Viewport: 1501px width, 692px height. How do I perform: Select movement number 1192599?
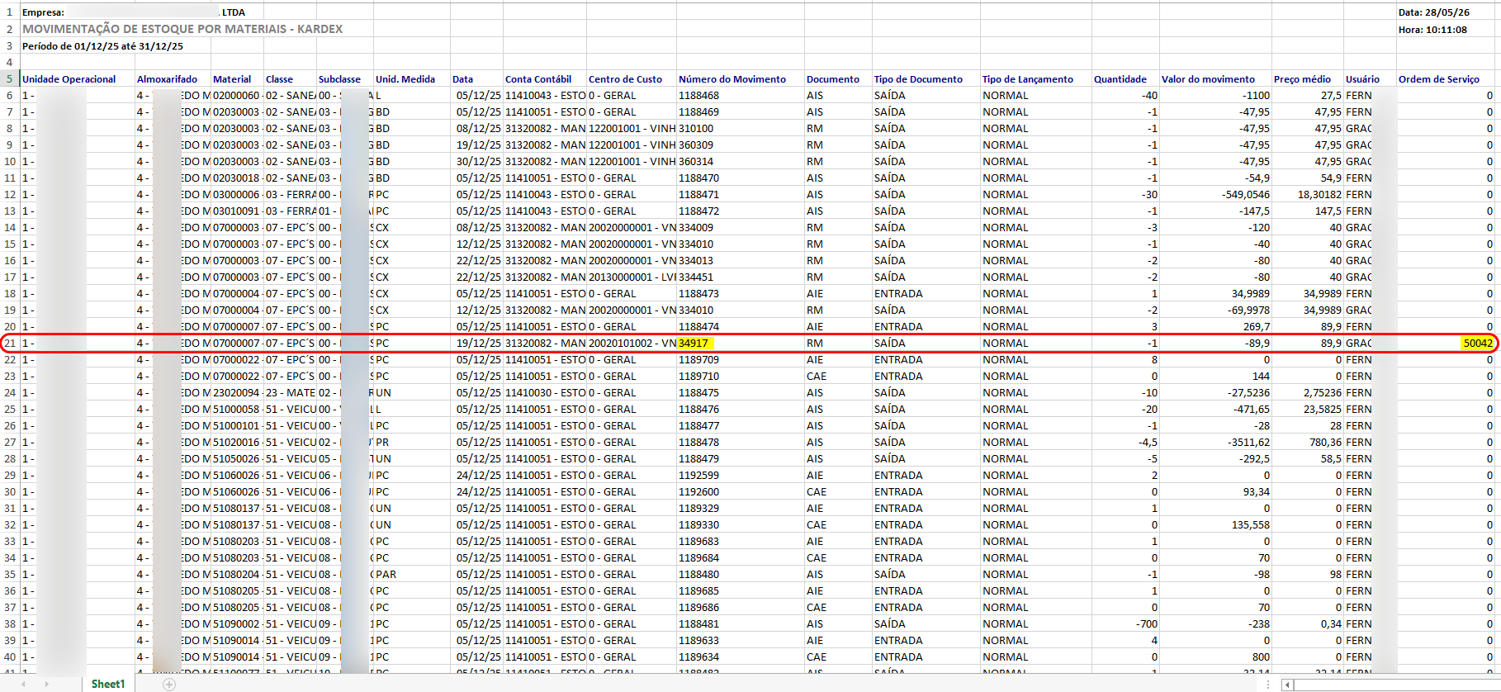(x=698, y=476)
